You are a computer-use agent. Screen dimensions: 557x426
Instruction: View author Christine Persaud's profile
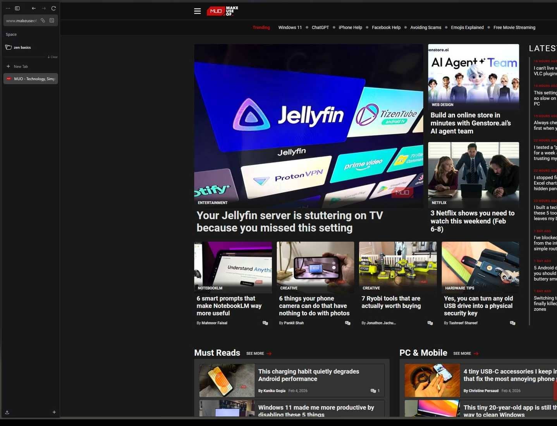coord(483,391)
